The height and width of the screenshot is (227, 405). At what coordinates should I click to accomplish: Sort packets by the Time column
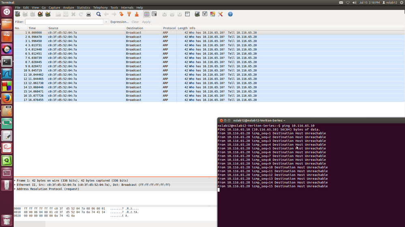tap(37, 28)
